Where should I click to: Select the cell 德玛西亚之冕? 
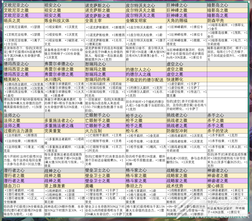point(24,74)
